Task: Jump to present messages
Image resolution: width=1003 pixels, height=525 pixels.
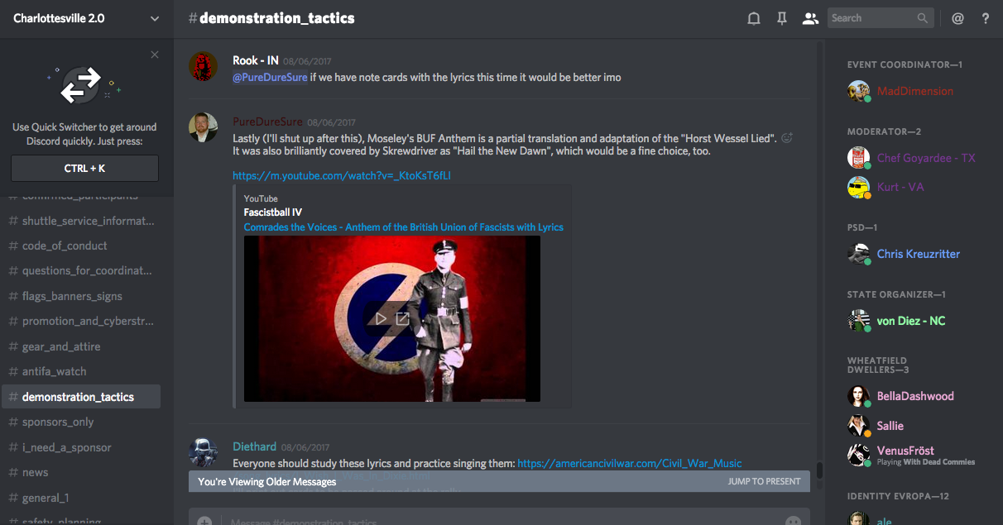Action: pos(764,481)
